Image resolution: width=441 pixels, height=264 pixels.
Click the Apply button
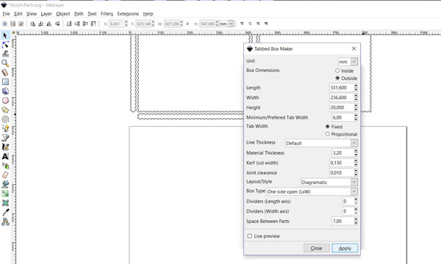[345, 249]
